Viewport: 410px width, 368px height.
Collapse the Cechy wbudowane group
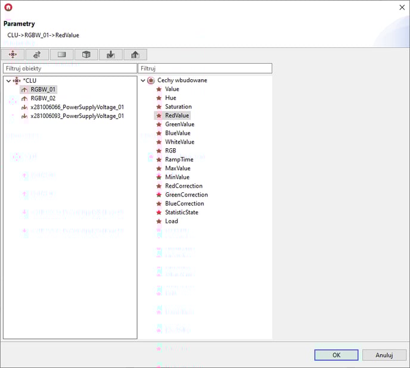point(142,80)
